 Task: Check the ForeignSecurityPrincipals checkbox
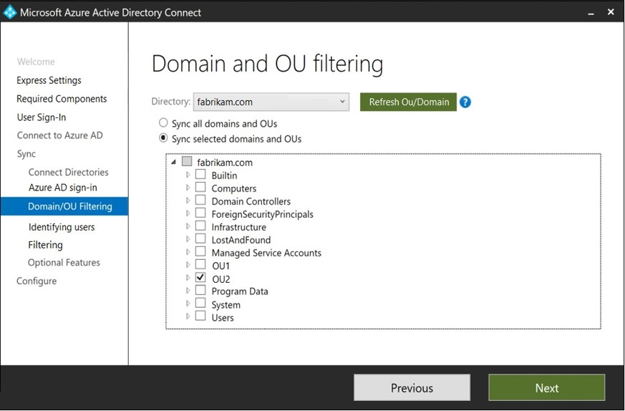coord(200,213)
